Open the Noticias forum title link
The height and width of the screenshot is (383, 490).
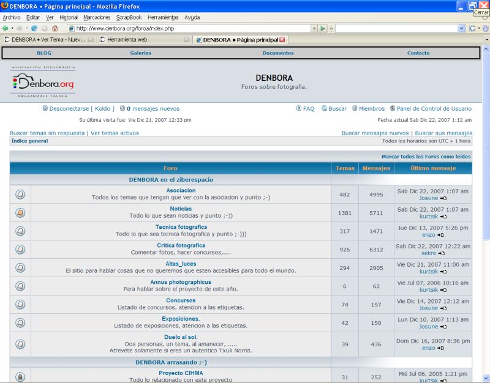click(x=181, y=209)
